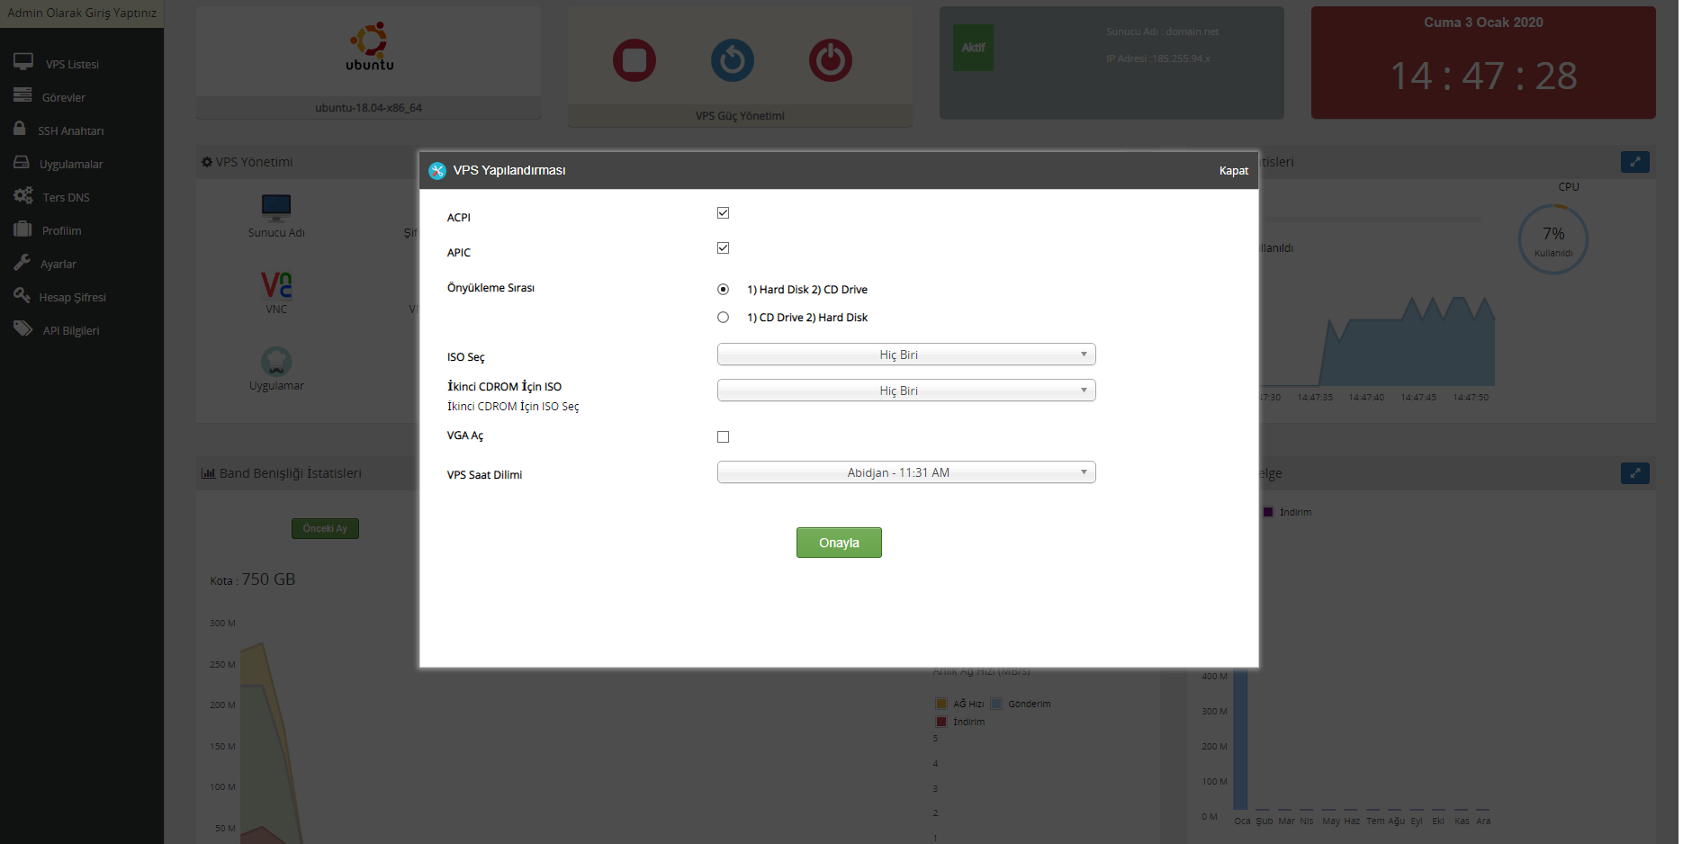1692x844 pixels.
Task: Click the red power-off VPS icon
Action: 830,60
